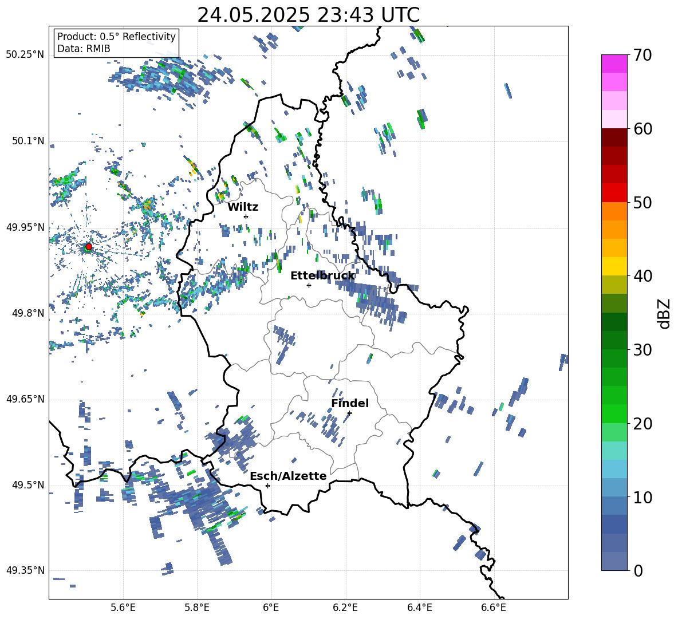Click the slate-blue bottom colorbar swatch at 0

614,562
